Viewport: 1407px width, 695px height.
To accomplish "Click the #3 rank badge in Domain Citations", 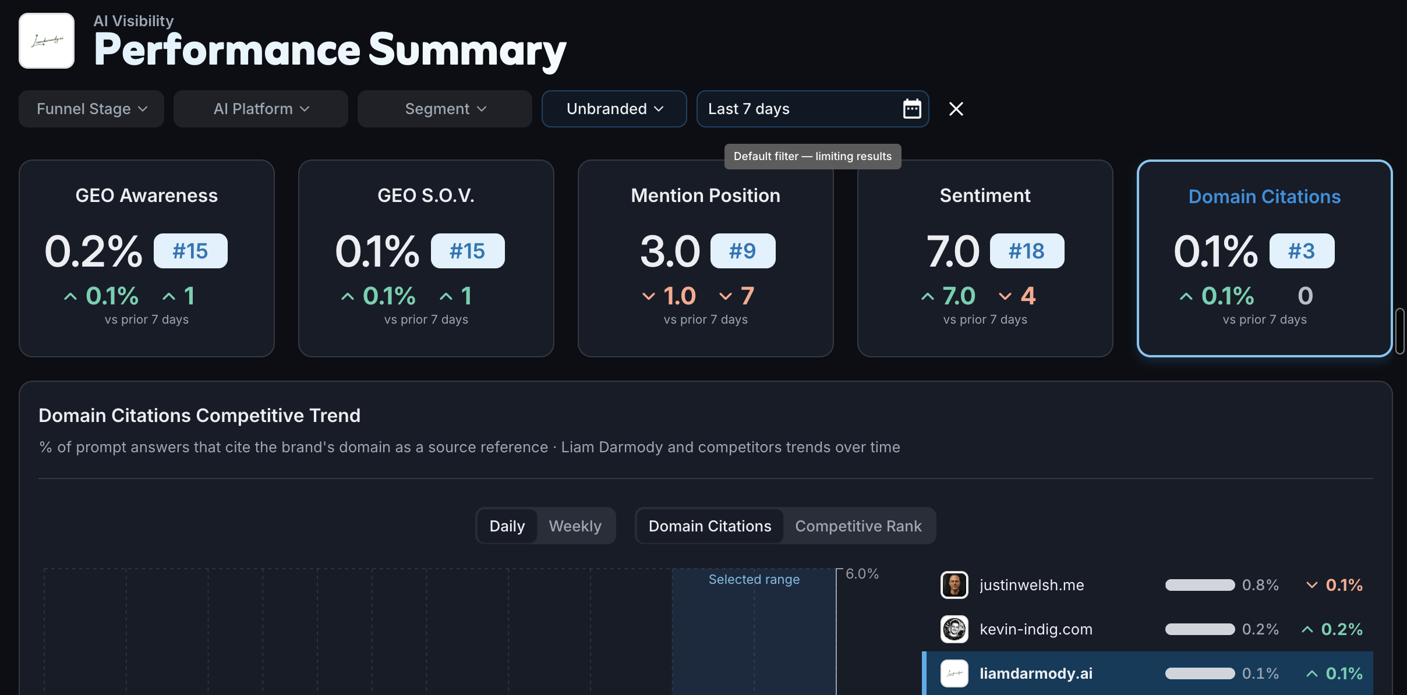I will pyautogui.click(x=1302, y=251).
